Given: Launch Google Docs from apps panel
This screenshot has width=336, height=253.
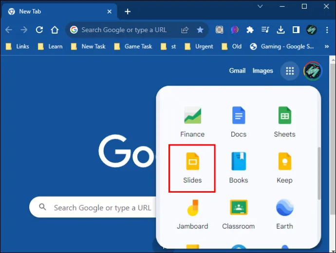Looking at the screenshot, I should 239,122.
